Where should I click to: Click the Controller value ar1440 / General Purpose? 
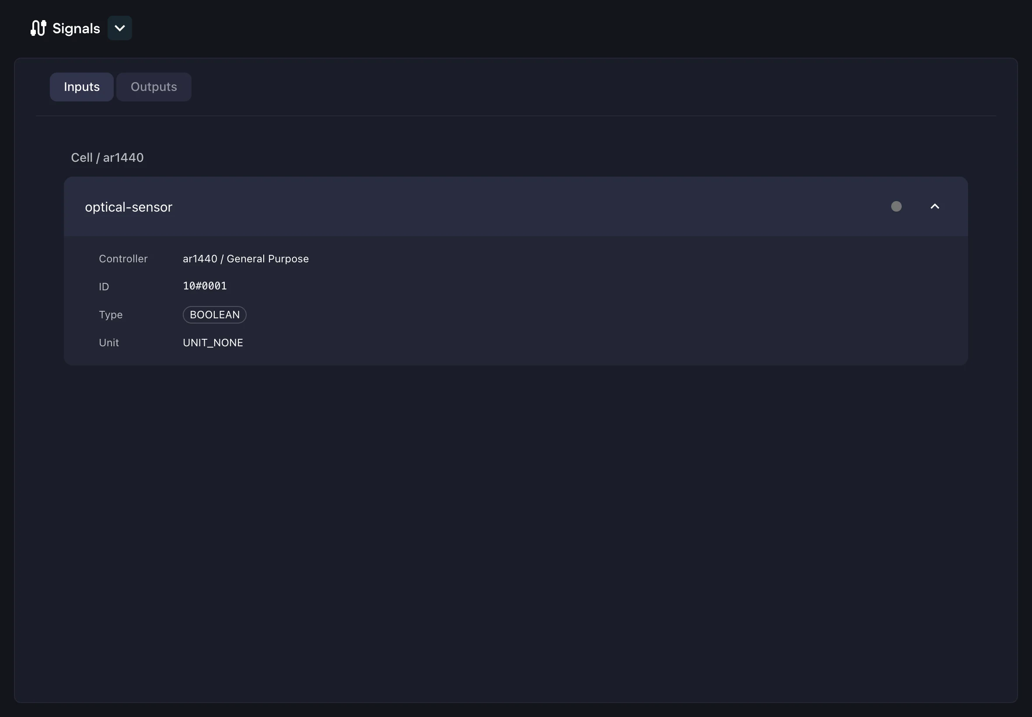[x=245, y=258]
